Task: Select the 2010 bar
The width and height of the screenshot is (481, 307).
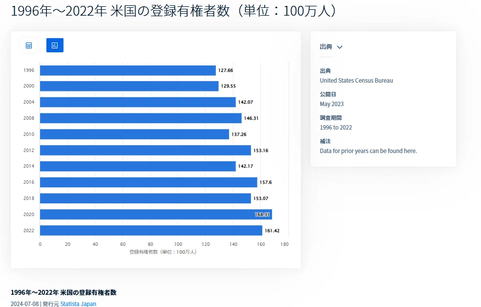Action: (x=134, y=134)
